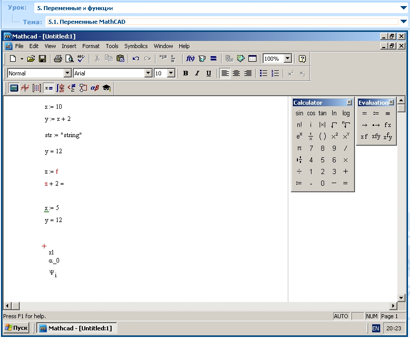
Task: Expand the Normal style dropdown
Action: tap(68, 73)
